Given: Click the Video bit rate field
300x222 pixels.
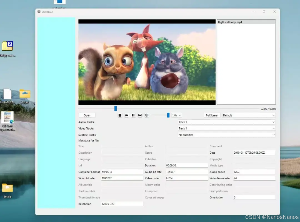Looking at the screenshot, I should 122,178.
